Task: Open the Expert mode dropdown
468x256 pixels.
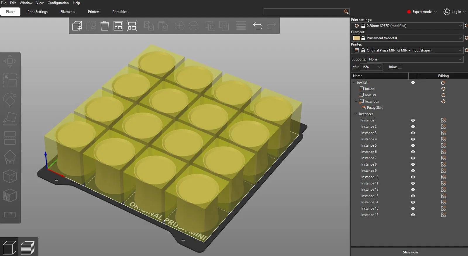Action: coord(422,12)
